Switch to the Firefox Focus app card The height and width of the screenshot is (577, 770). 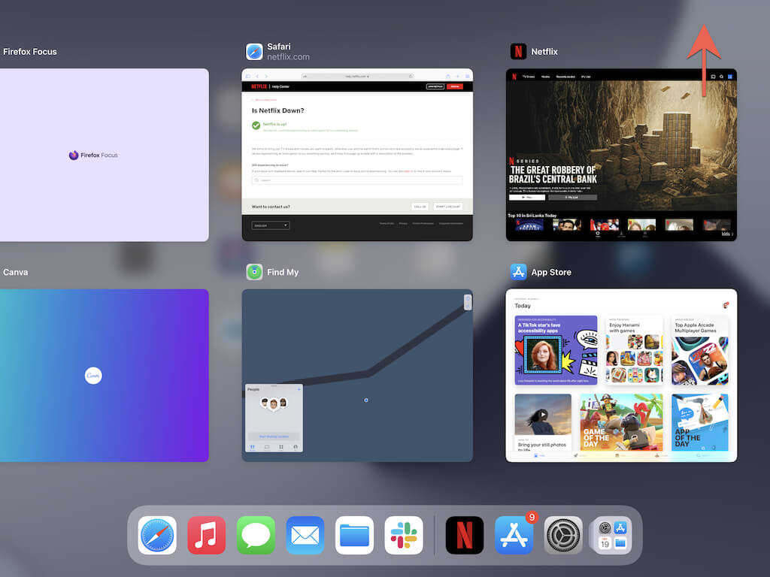click(x=104, y=155)
